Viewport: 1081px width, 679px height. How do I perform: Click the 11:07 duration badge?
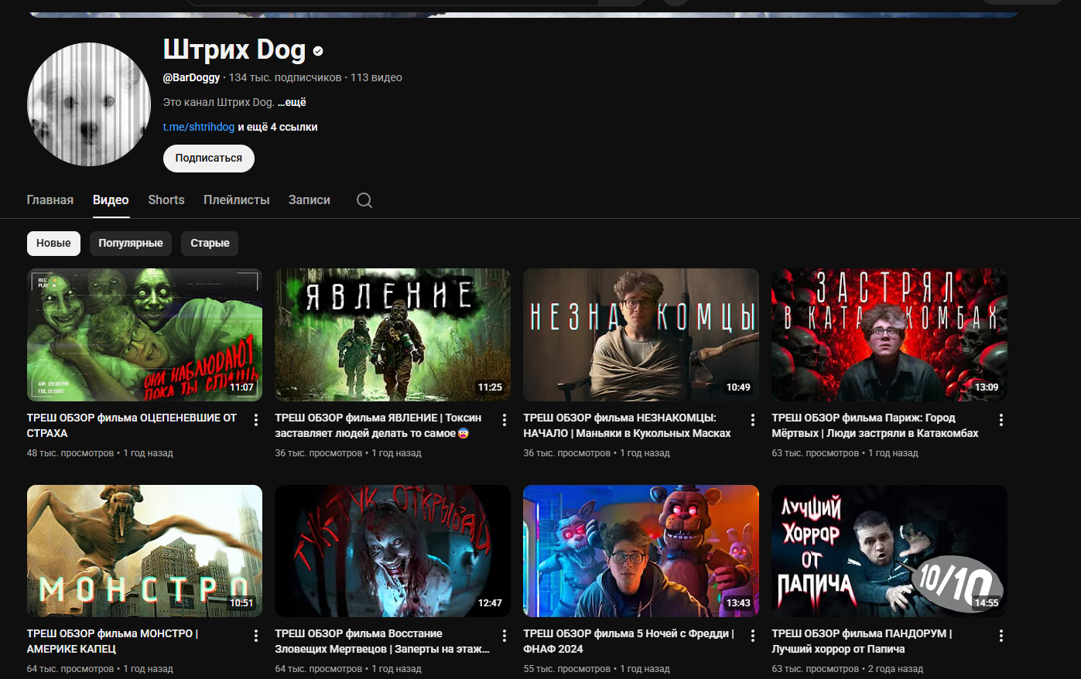coord(242,387)
